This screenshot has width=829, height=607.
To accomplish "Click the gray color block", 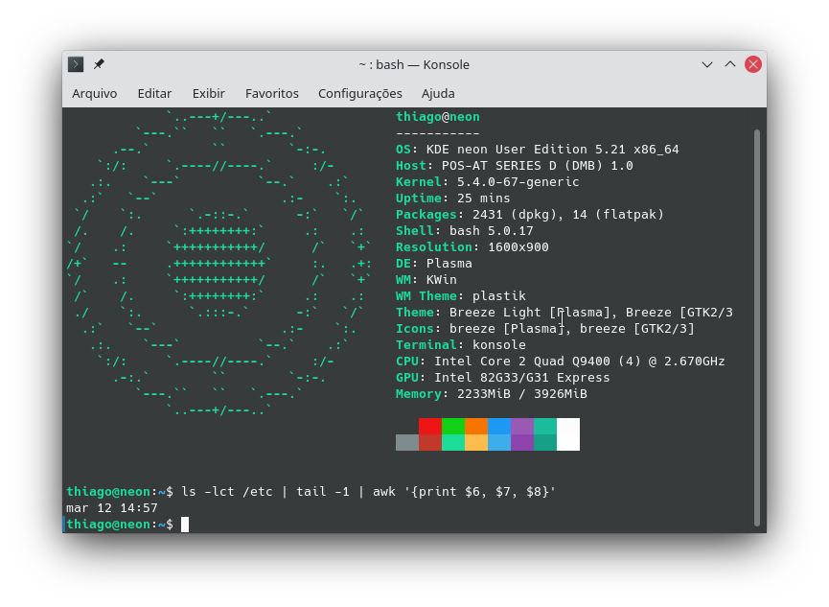I will tap(407, 442).
